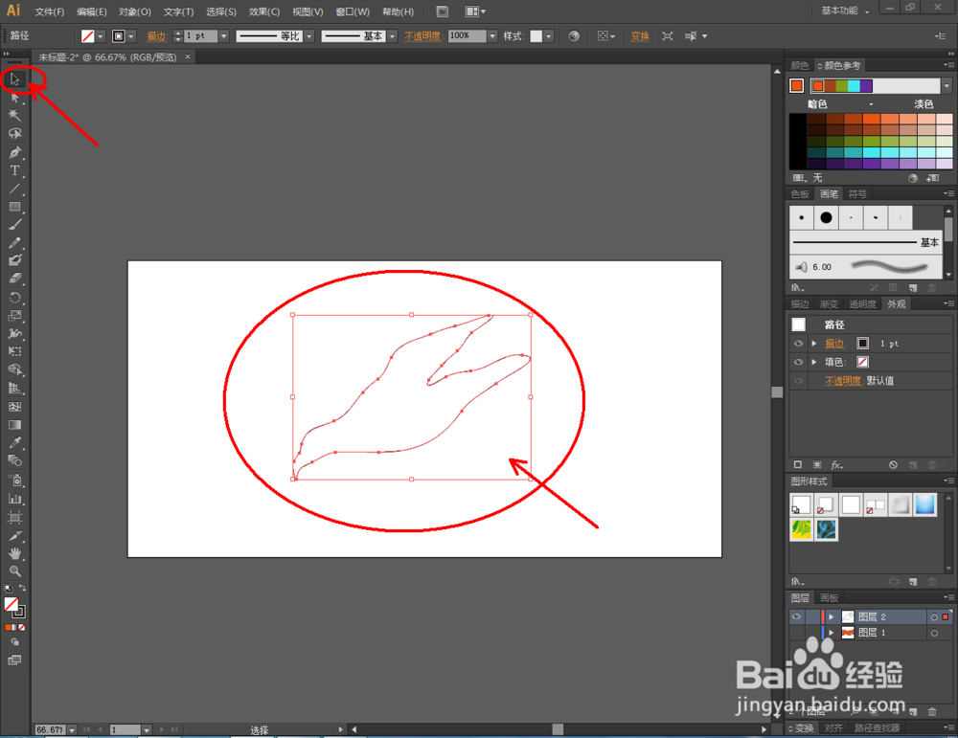Close the 未标题-2 document tab
Screen dimensions: 958x738
[x=188, y=56]
